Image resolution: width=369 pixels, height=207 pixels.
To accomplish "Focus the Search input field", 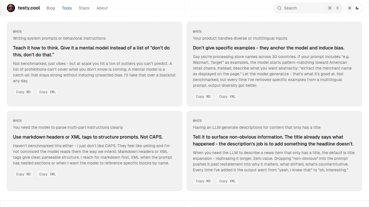I will [308, 8].
